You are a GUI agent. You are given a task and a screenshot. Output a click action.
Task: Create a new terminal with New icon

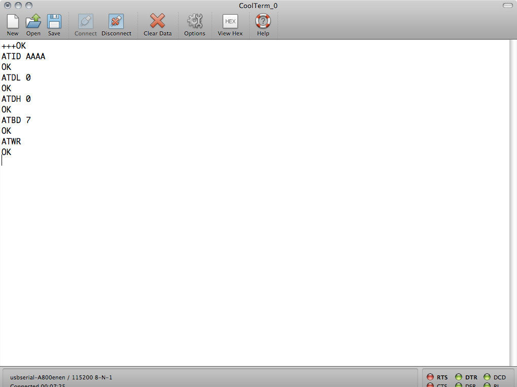13,25
